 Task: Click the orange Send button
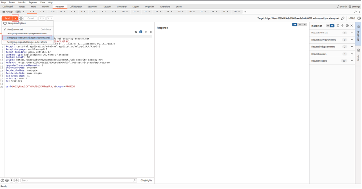click(7, 18)
